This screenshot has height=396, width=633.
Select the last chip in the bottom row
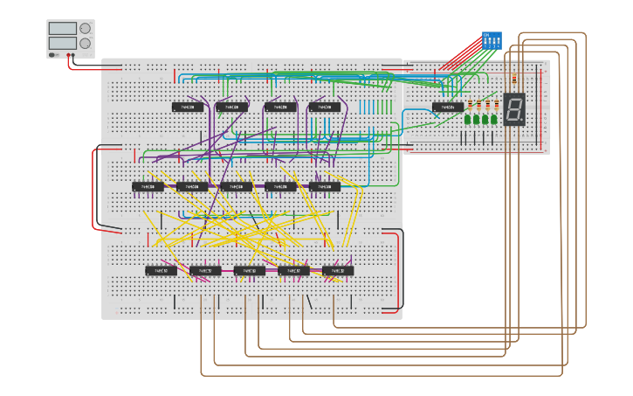(x=338, y=271)
